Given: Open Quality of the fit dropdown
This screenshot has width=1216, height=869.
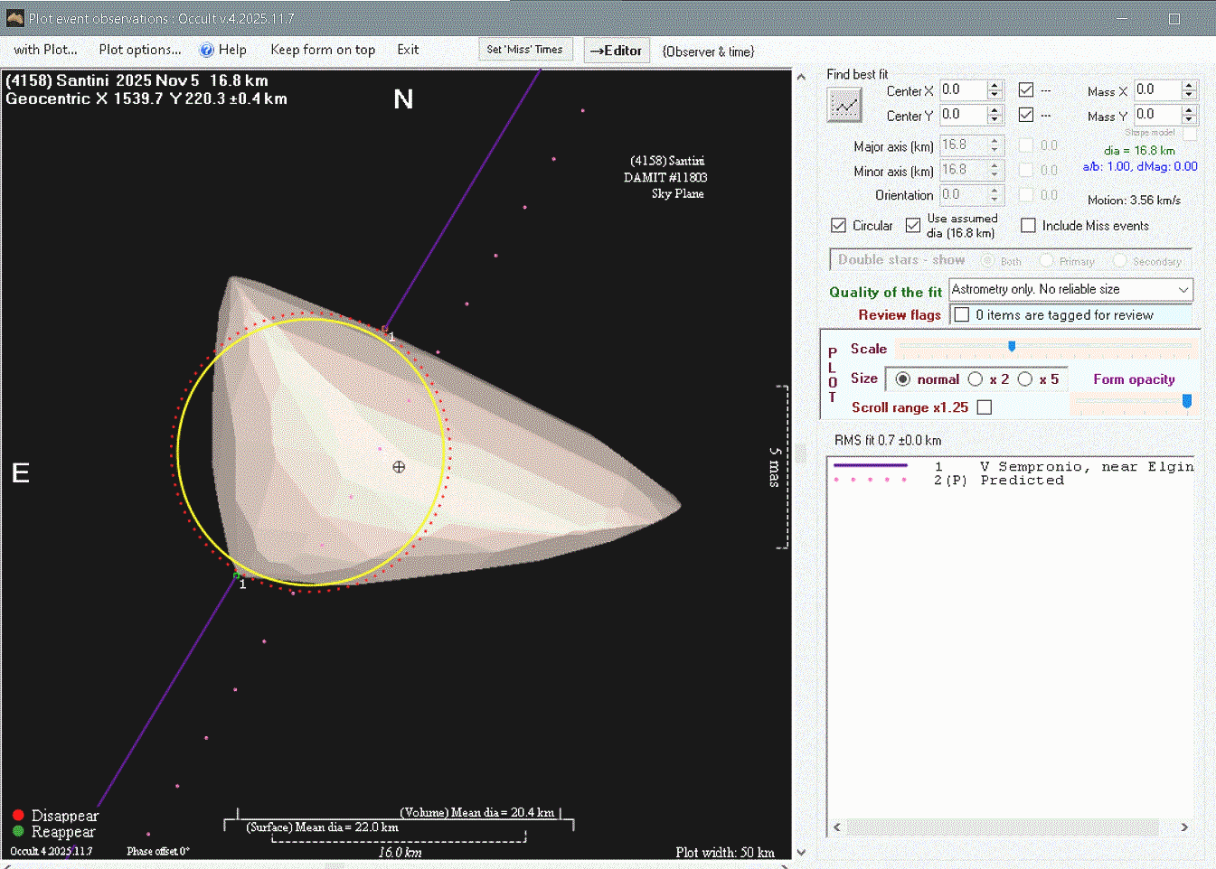Looking at the screenshot, I should tap(1183, 290).
